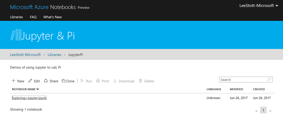Click inside the Search input field
This screenshot has height=127, width=283.
(243, 80)
